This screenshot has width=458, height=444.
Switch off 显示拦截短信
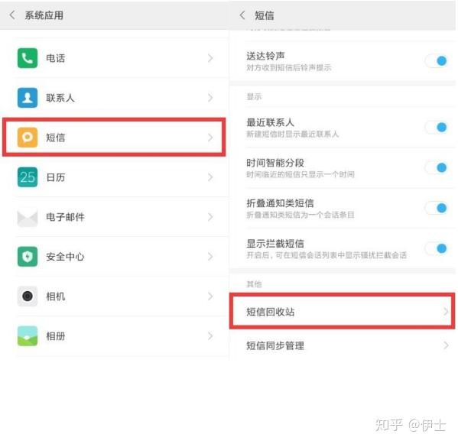(x=436, y=248)
